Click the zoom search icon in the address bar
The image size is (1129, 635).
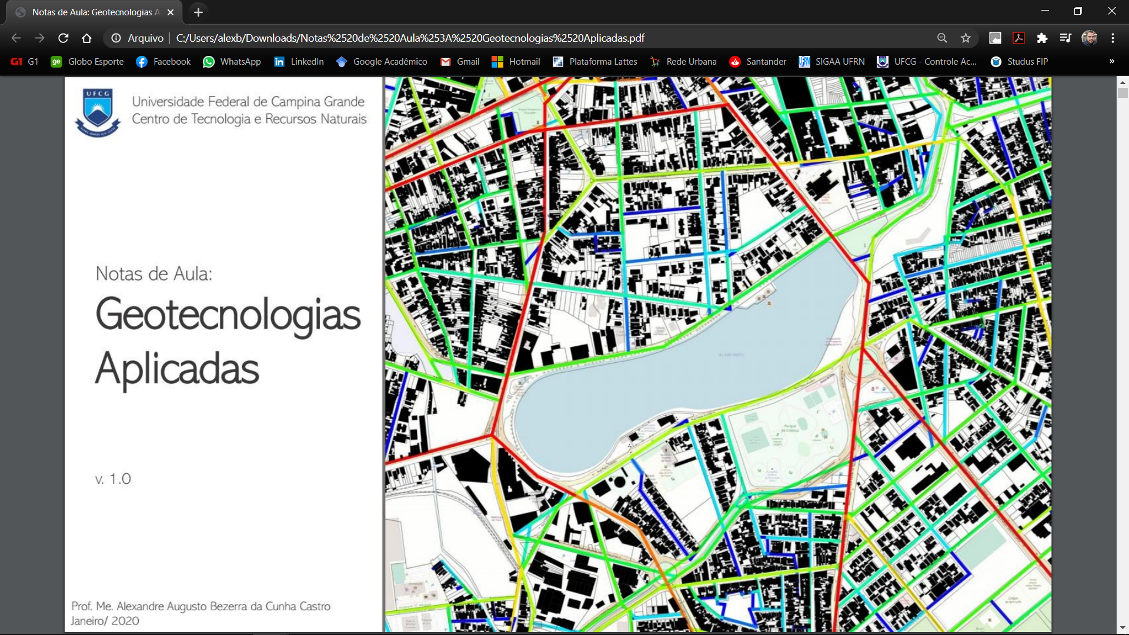tap(942, 38)
